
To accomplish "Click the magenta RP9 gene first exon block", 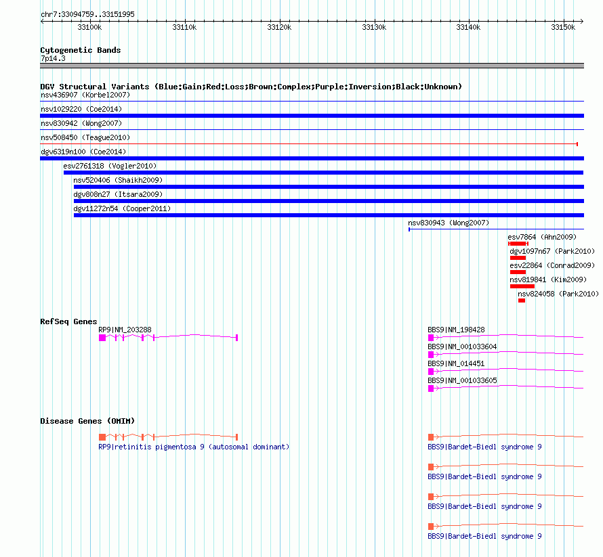I will (102, 338).
